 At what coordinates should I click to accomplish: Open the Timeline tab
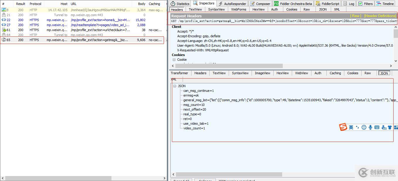click(385, 4)
